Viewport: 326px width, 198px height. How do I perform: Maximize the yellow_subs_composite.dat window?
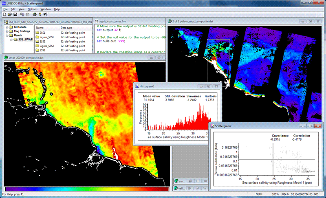tap(310, 21)
